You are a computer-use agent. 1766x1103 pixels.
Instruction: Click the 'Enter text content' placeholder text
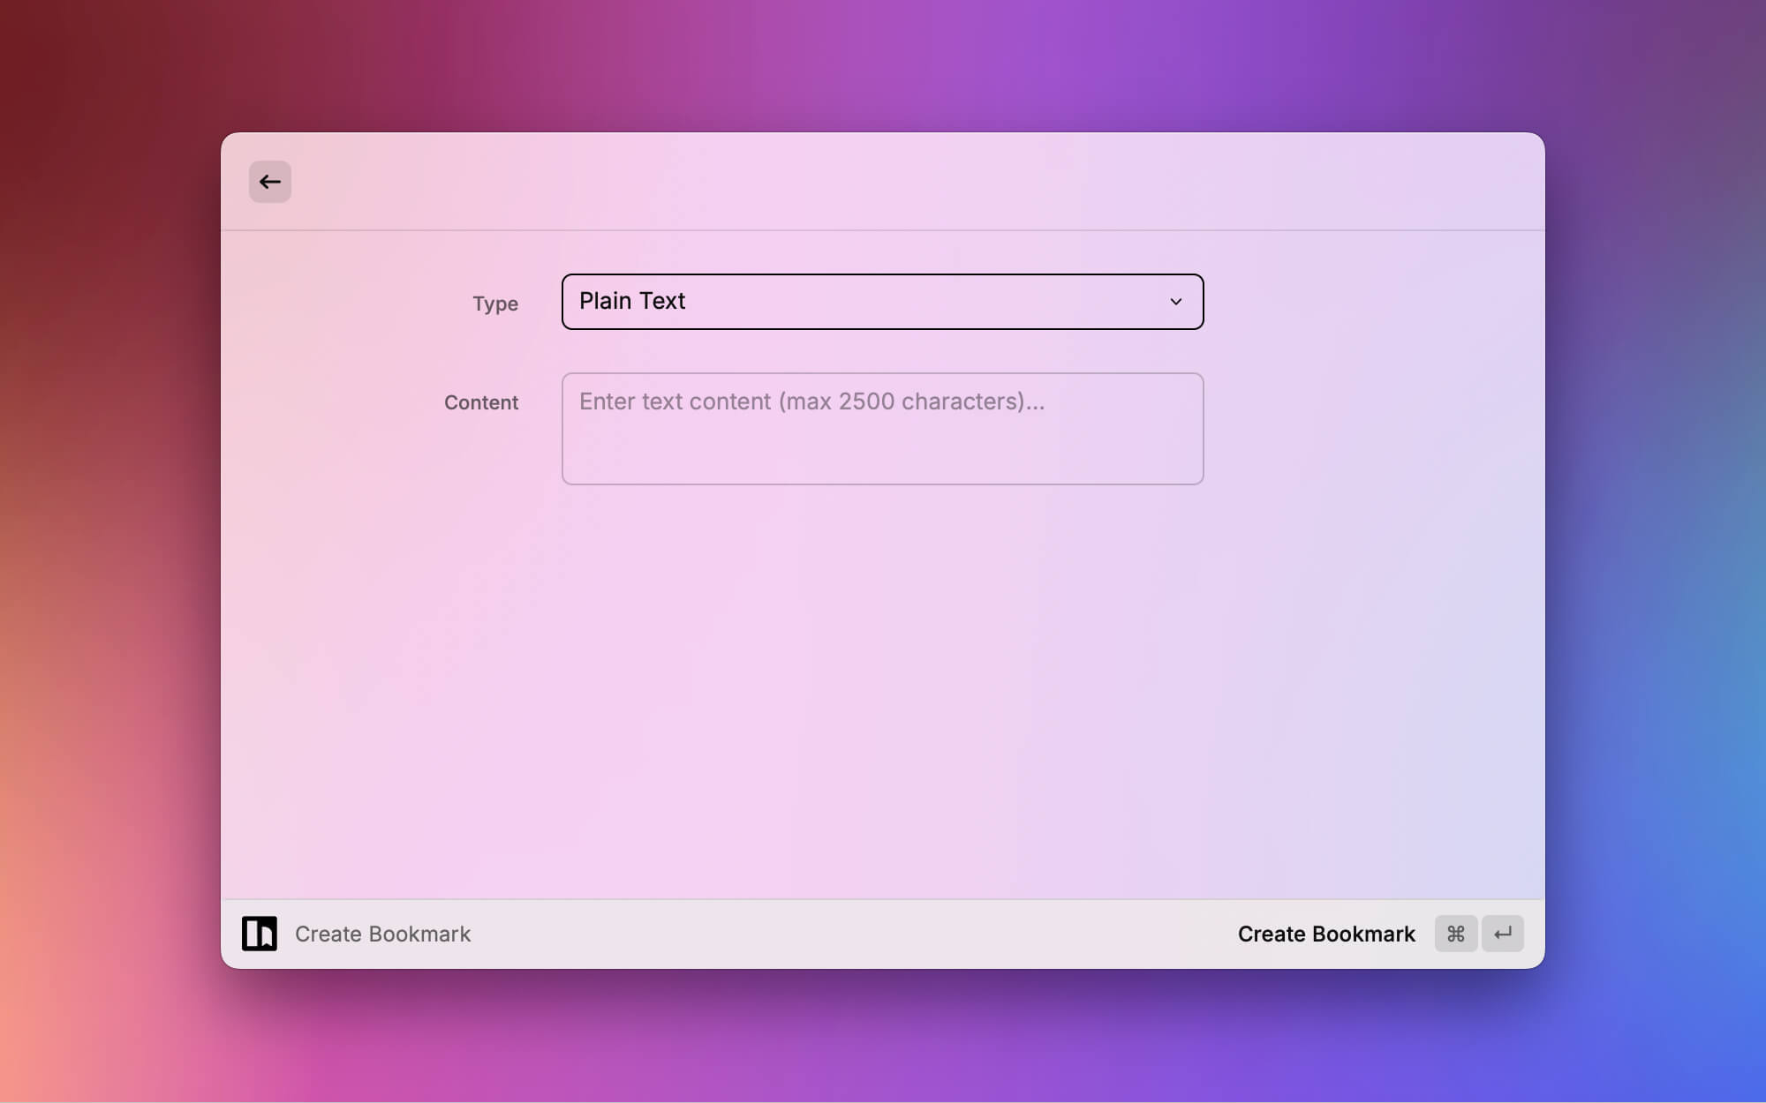tap(811, 401)
